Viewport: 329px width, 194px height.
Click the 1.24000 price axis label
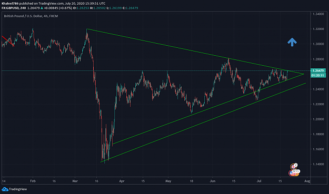(x=318, y=89)
